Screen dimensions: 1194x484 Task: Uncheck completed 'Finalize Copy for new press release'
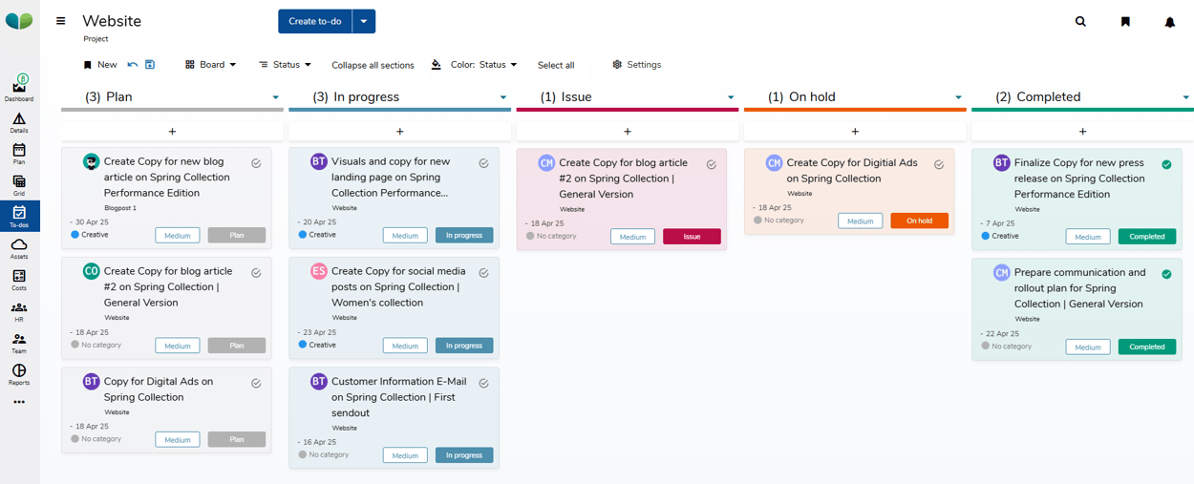(x=1166, y=165)
